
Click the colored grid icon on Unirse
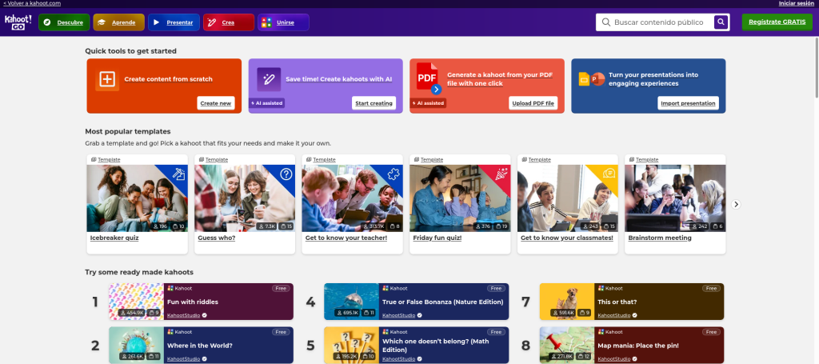tap(266, 22)
